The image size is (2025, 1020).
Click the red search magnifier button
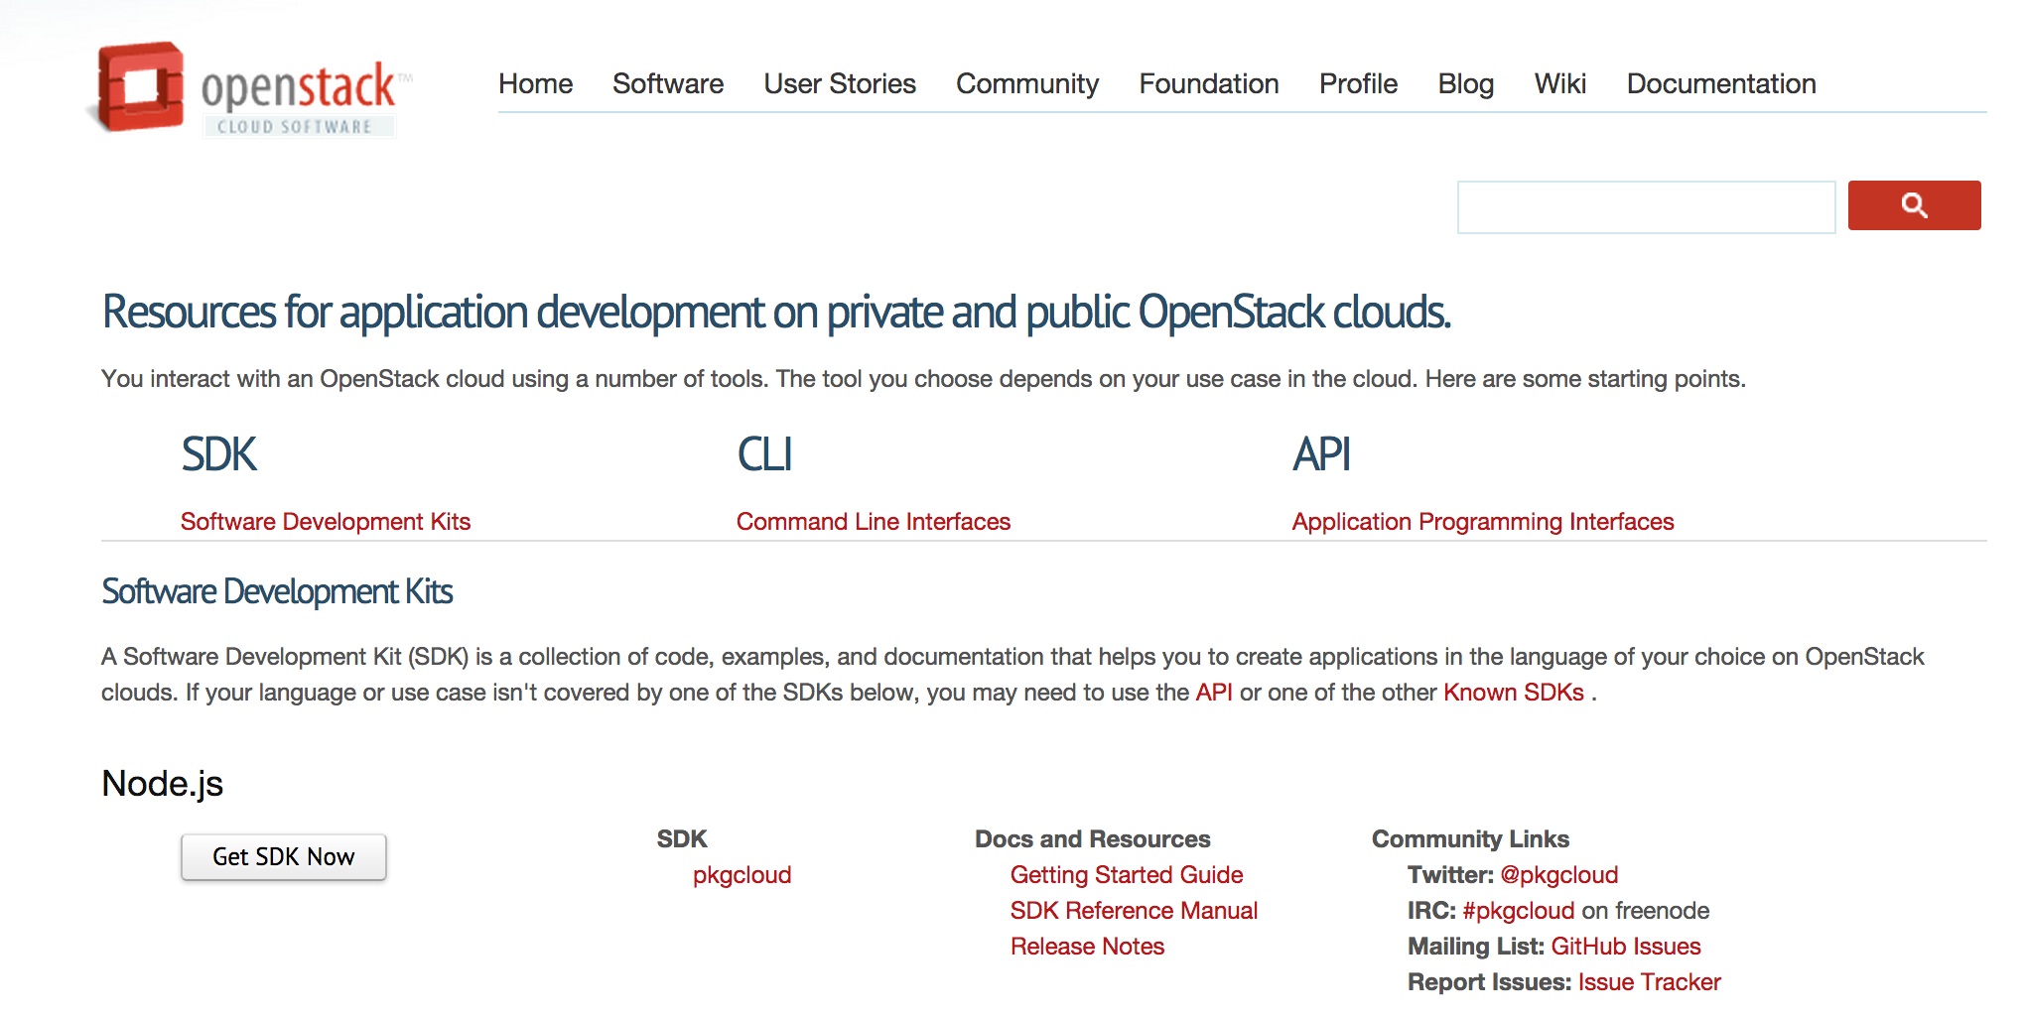(x=1913, y=205)
